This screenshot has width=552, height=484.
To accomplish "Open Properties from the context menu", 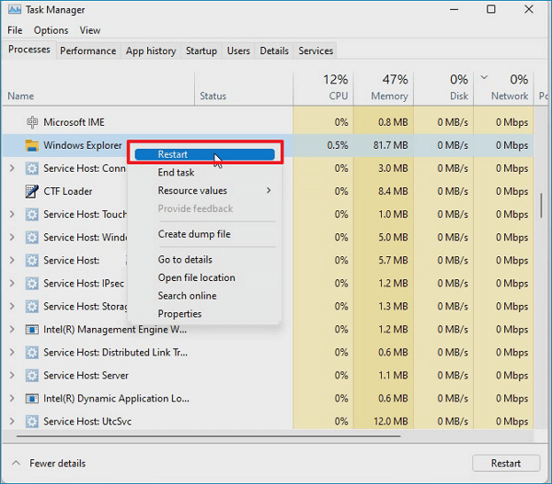I will [179, 313].
